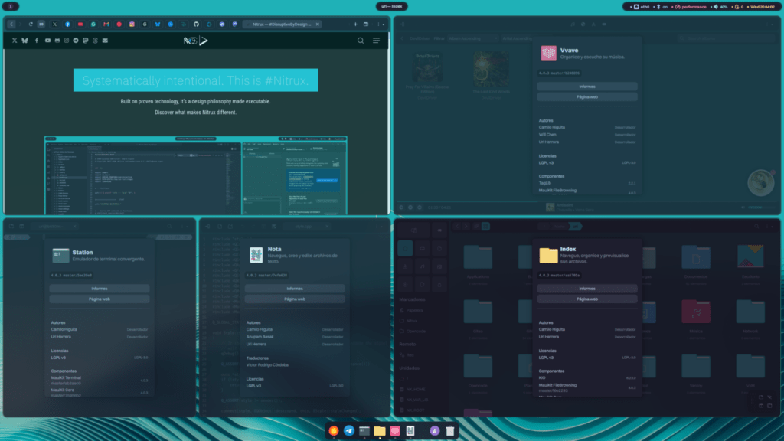This screenshot has width=784, height=441.
Task: Open Telegram from the dock
Action: tap(349, 431)
